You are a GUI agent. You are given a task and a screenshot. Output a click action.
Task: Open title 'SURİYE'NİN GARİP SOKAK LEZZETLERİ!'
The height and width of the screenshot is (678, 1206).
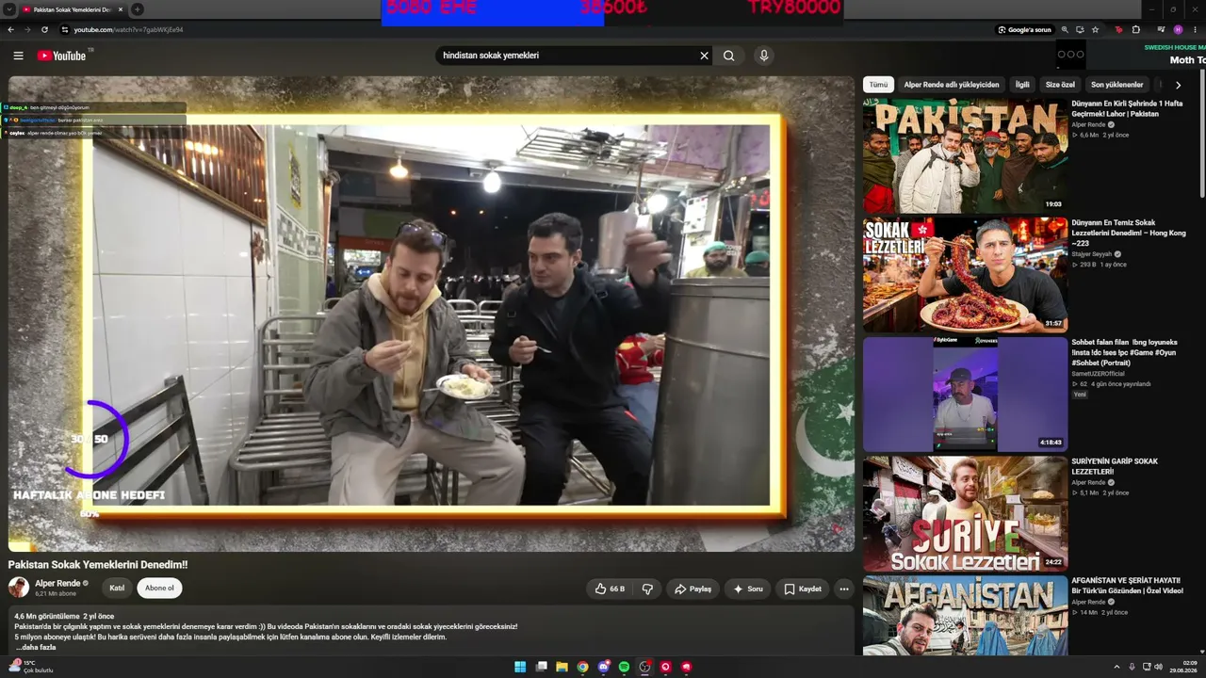1115,466
